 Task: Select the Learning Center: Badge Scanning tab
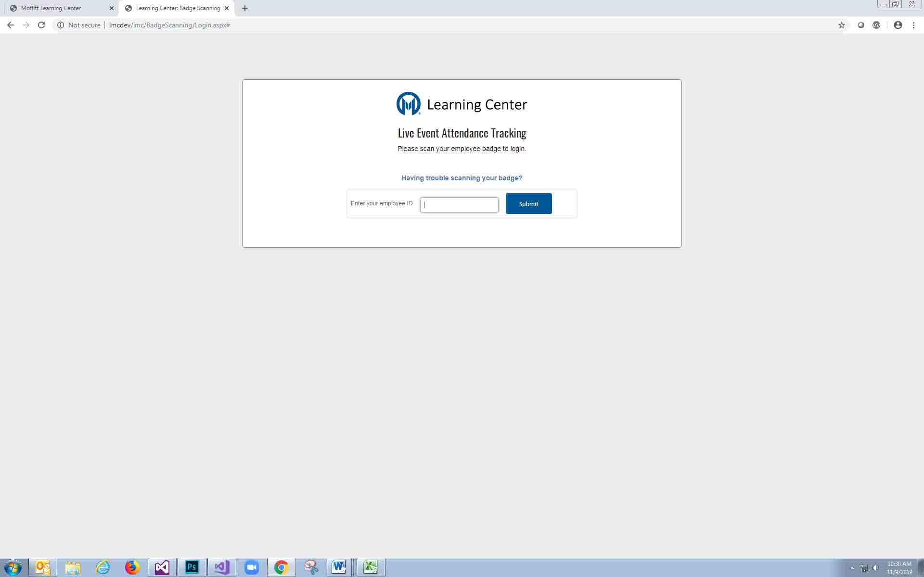coord(178,8)
